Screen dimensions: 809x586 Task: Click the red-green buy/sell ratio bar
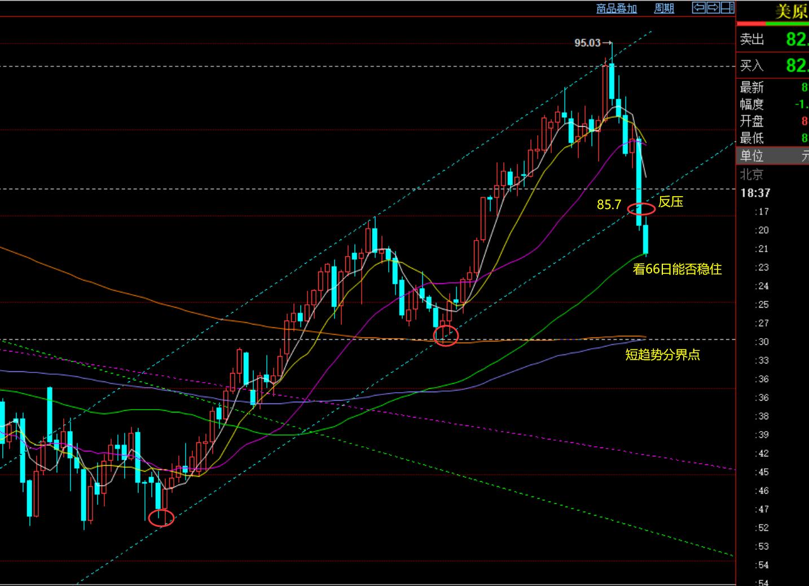772,24
